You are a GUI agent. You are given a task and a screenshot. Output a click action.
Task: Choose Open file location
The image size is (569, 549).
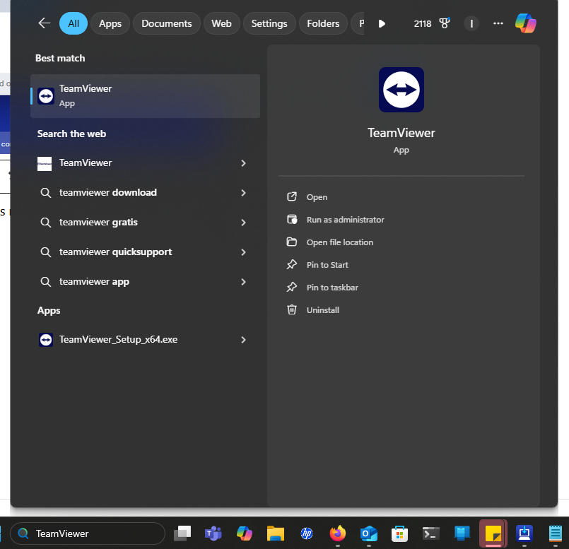click(x=340, y=242)
